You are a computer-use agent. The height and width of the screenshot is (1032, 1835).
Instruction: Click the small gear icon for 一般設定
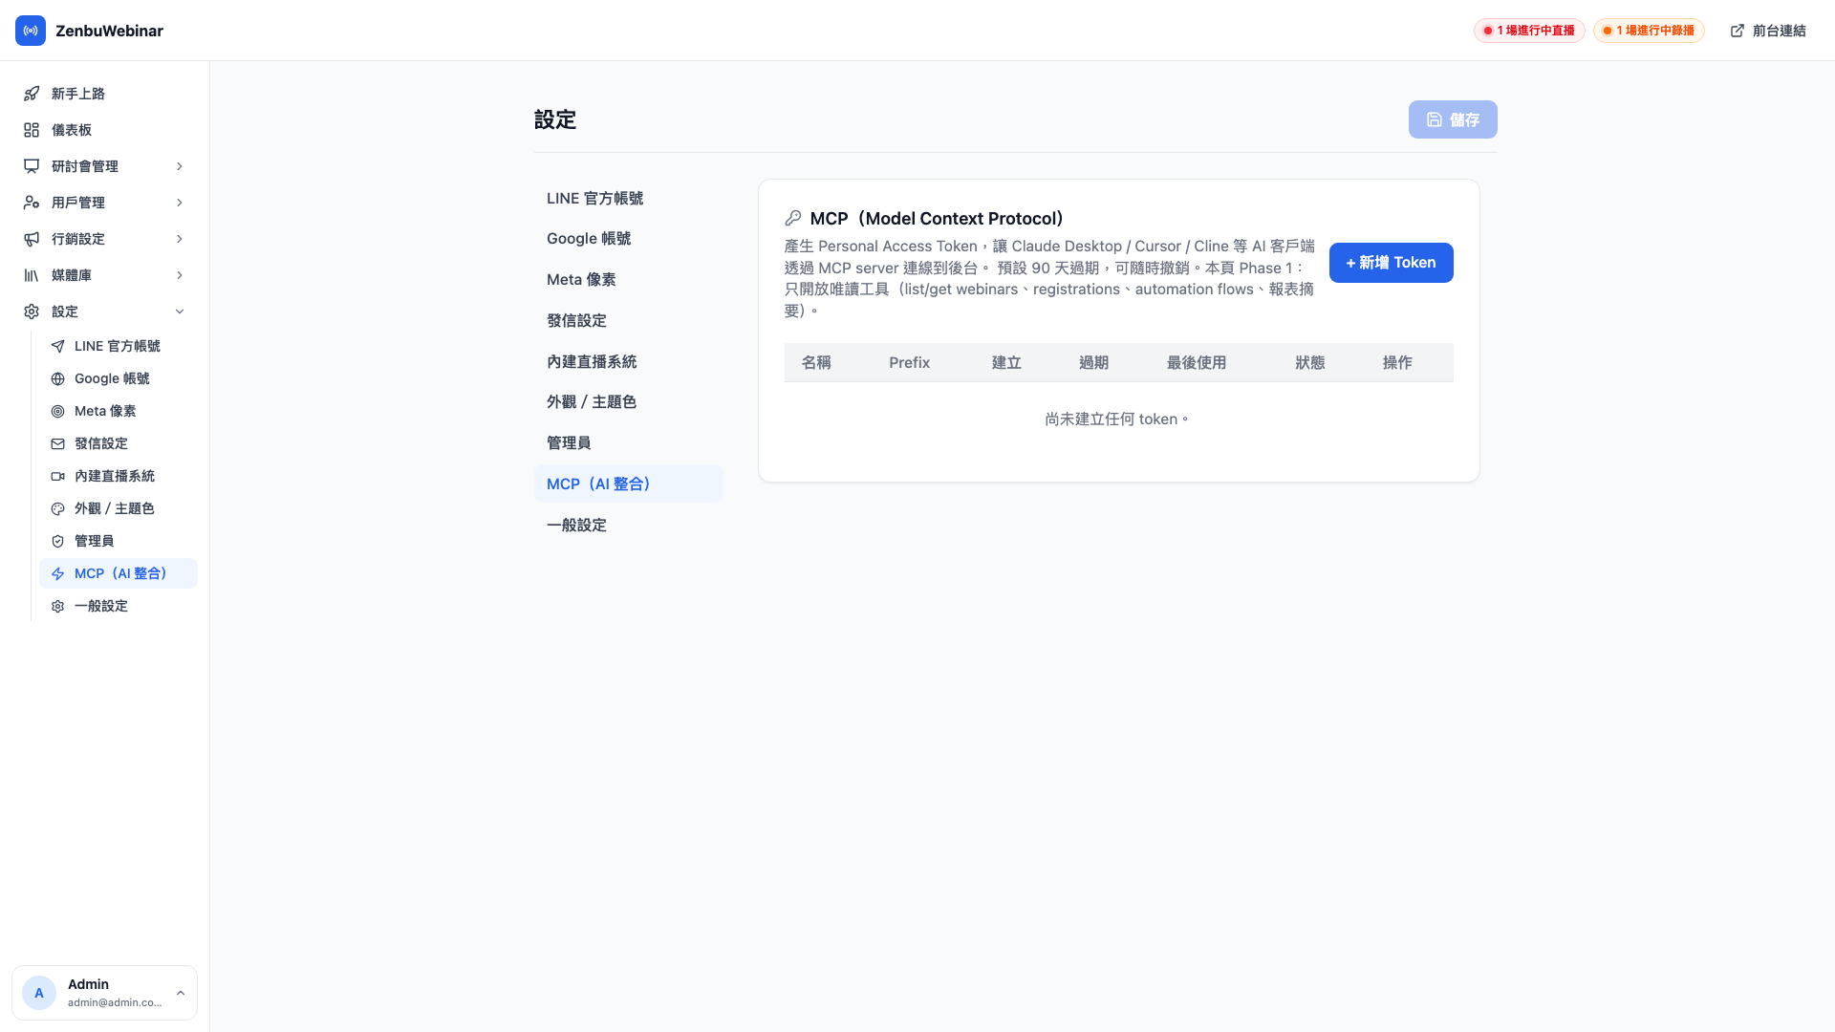(x=58, y=606)
